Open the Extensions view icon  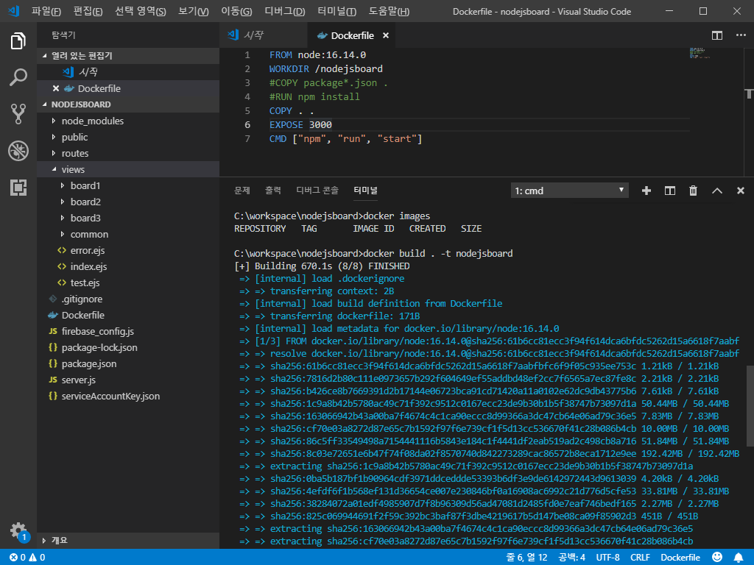tap(18, 188)
